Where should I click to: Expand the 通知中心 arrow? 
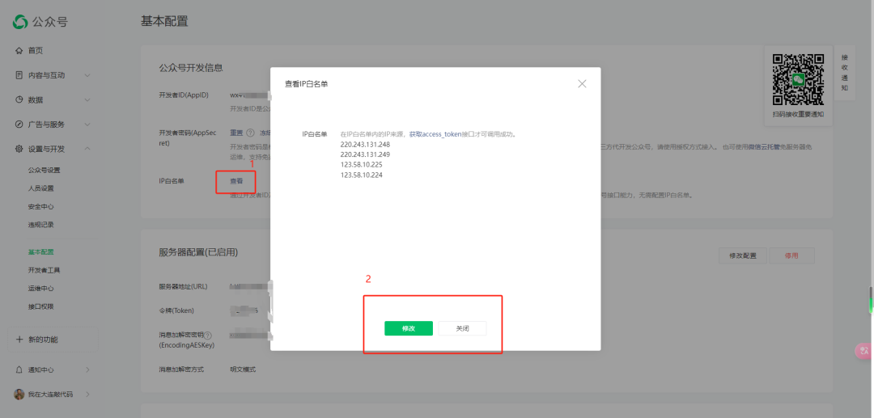(87, 369)
